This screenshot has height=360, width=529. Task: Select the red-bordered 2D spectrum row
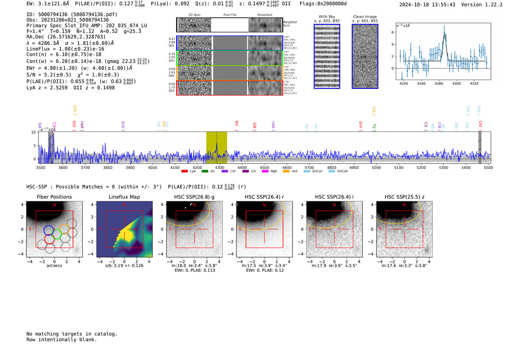pyautogui.click(x=230, y=88)
